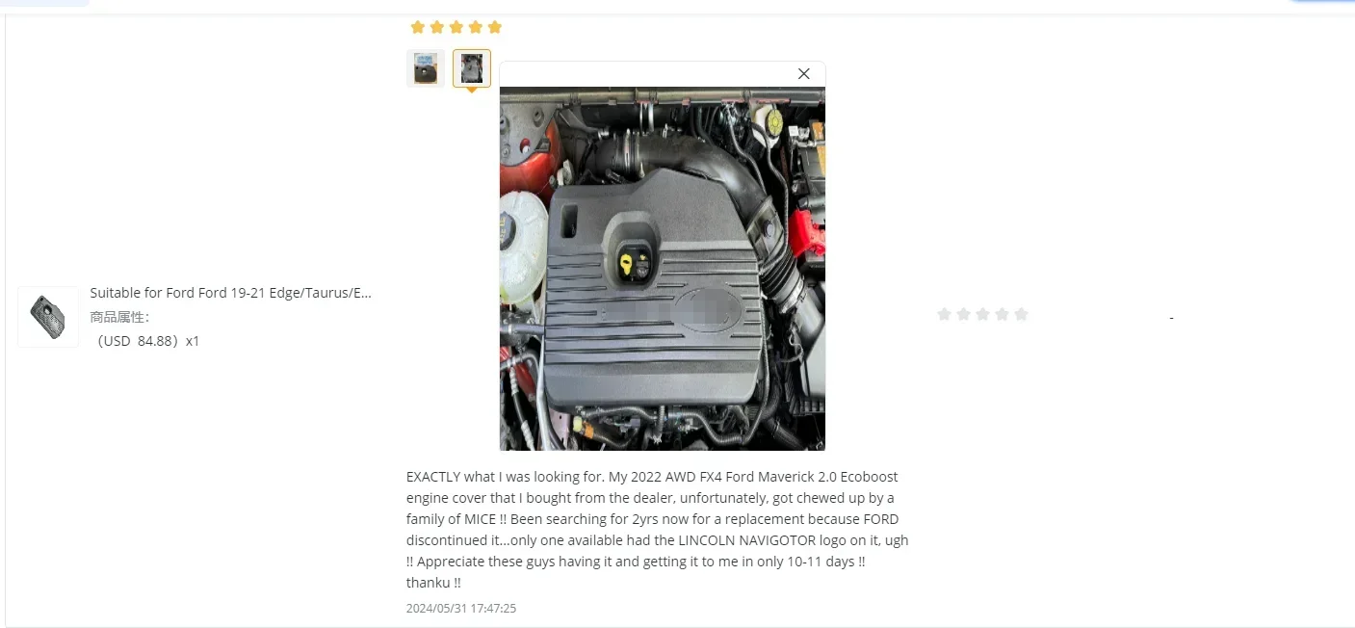The width and height of the screenshot is (1355, 628).
Task: Click the enlarged engine cover photo
Action: 663,269
